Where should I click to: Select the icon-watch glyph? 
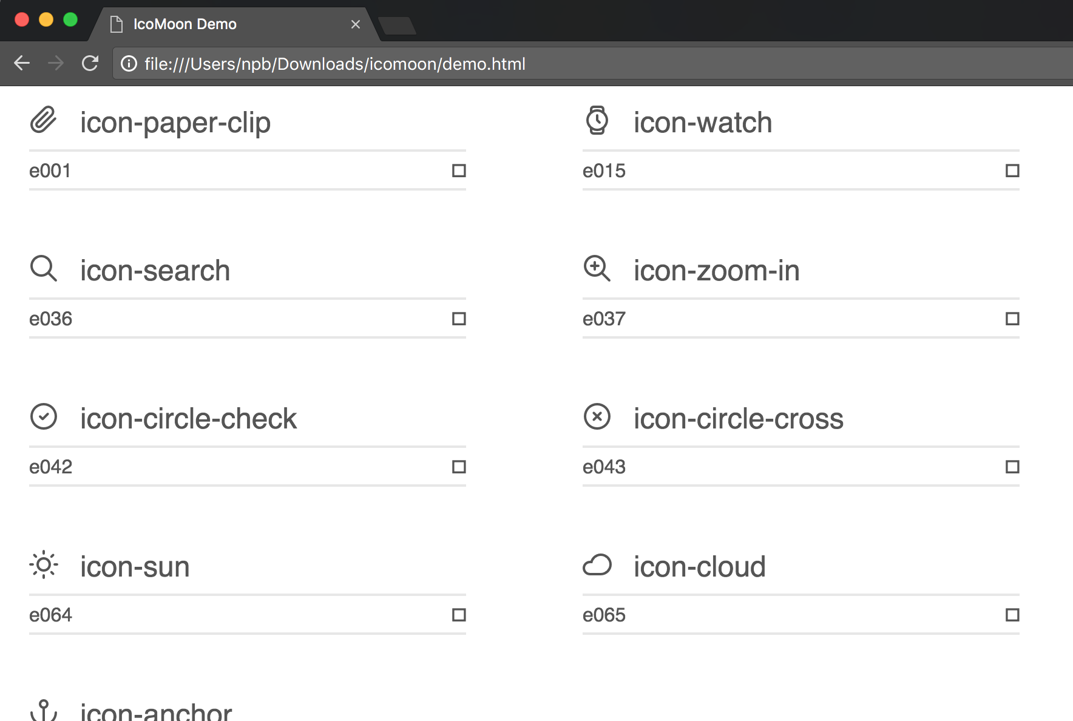597,121
